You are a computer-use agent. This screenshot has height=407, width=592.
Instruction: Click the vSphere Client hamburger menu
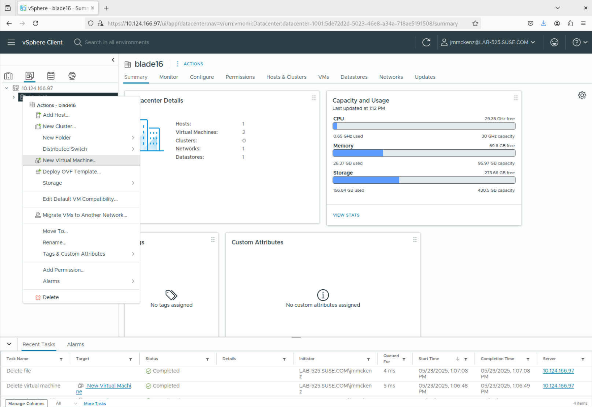point(11,42)
